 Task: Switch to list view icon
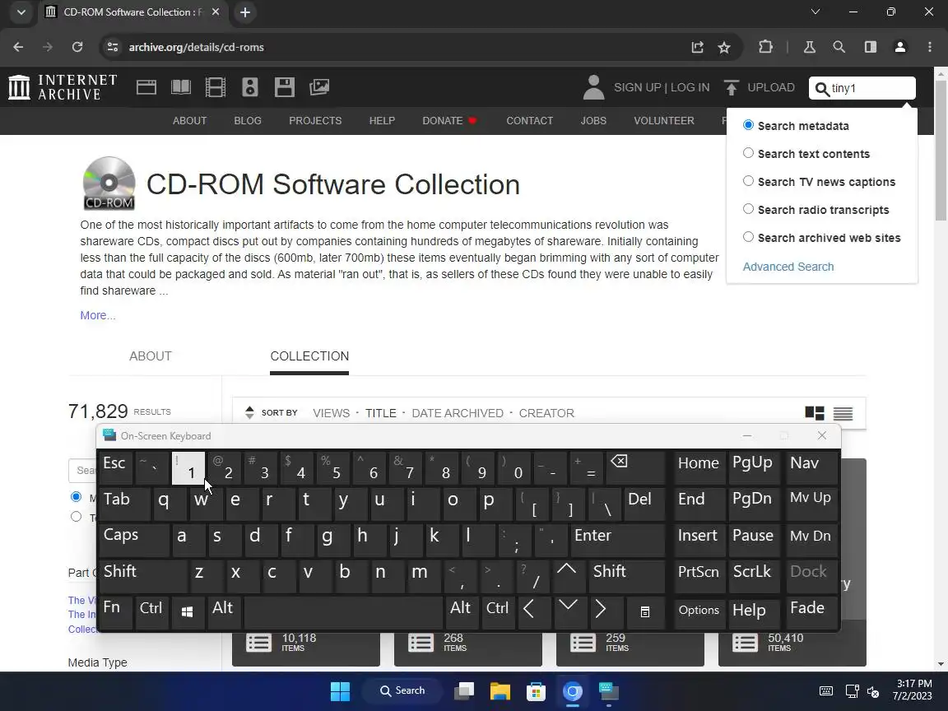click(x=843, y=414)
